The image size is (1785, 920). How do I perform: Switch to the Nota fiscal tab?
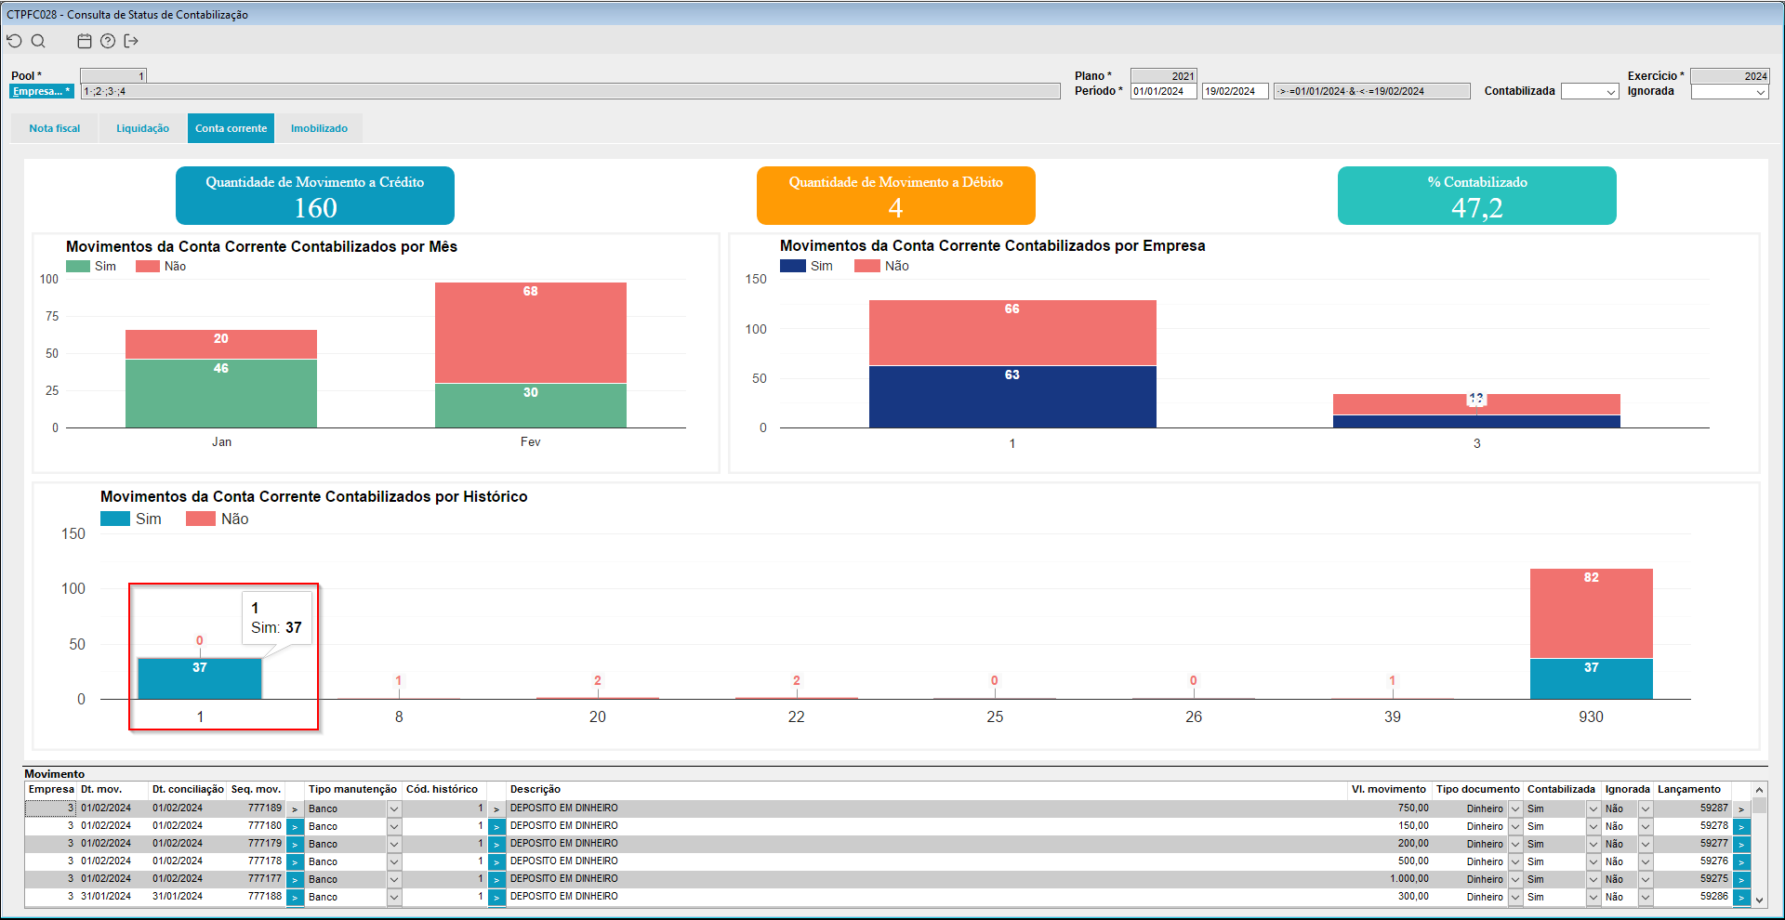[x=55, y=128]
